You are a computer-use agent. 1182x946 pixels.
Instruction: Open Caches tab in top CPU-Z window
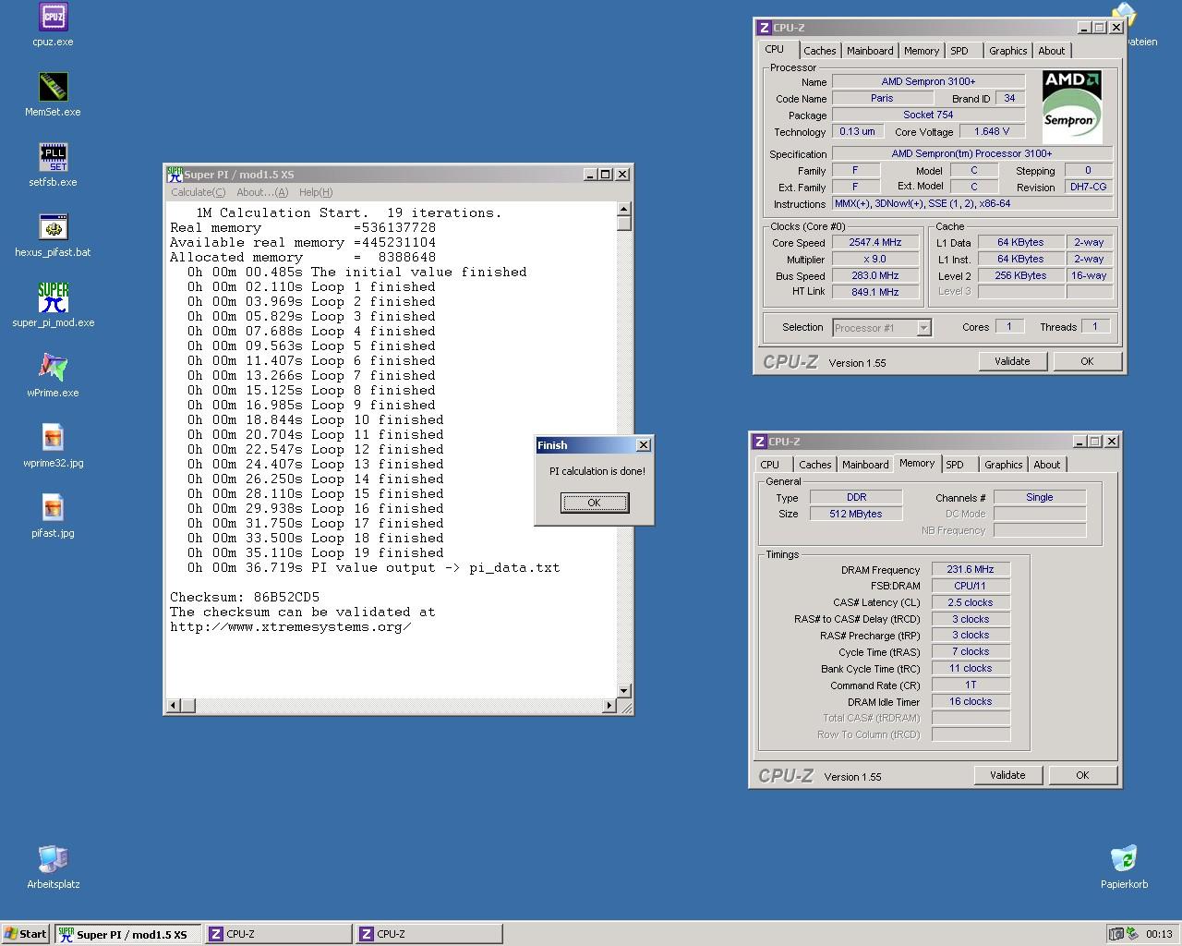[819, 51]
